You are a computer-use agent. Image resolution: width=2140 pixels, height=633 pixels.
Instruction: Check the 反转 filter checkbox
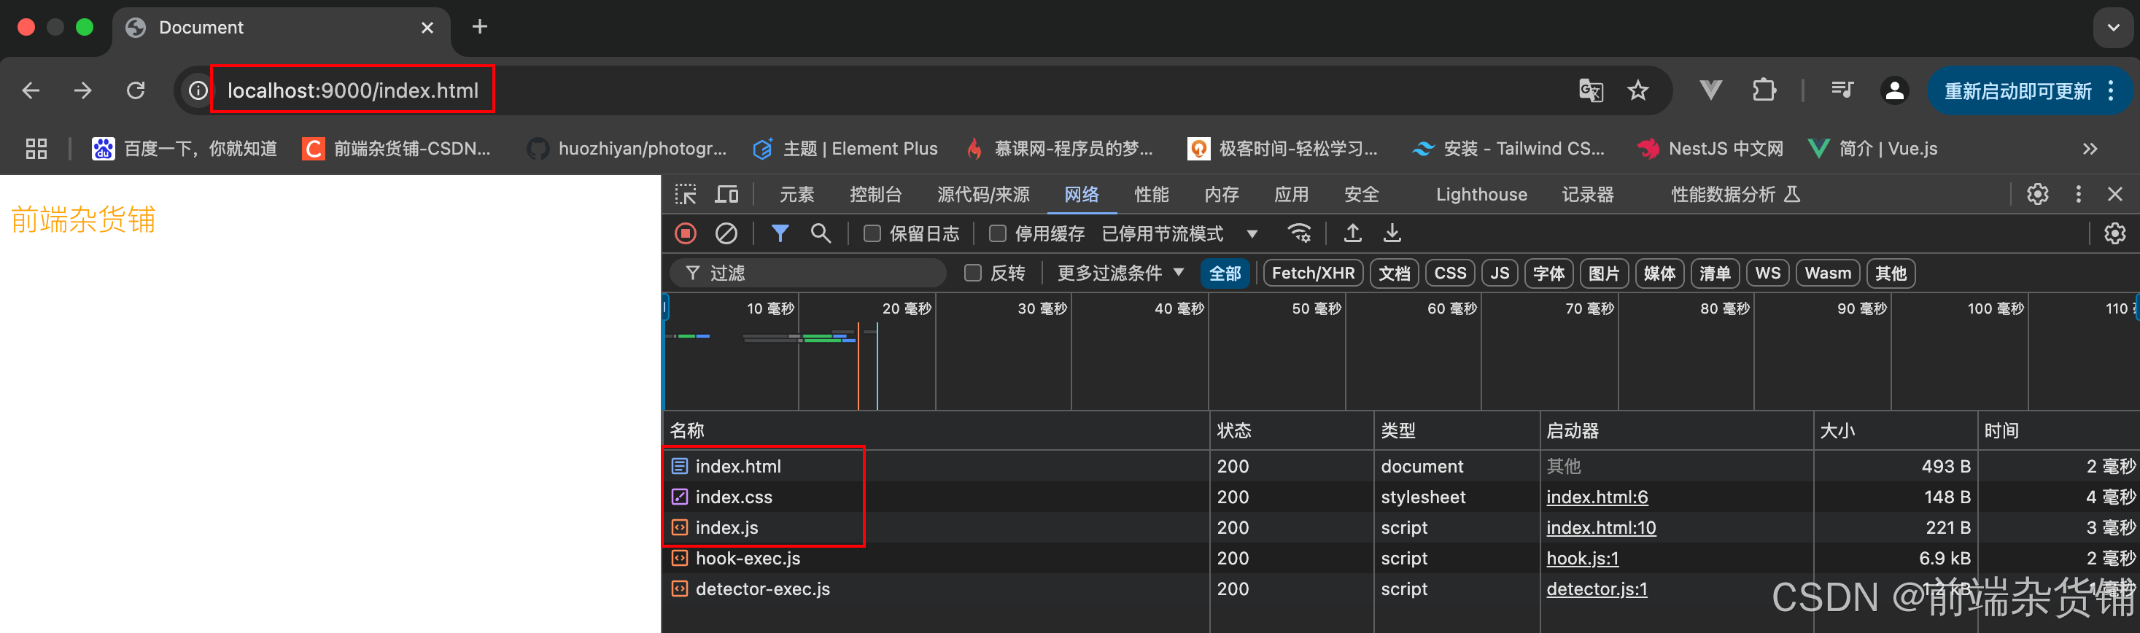tap(972, 273)
